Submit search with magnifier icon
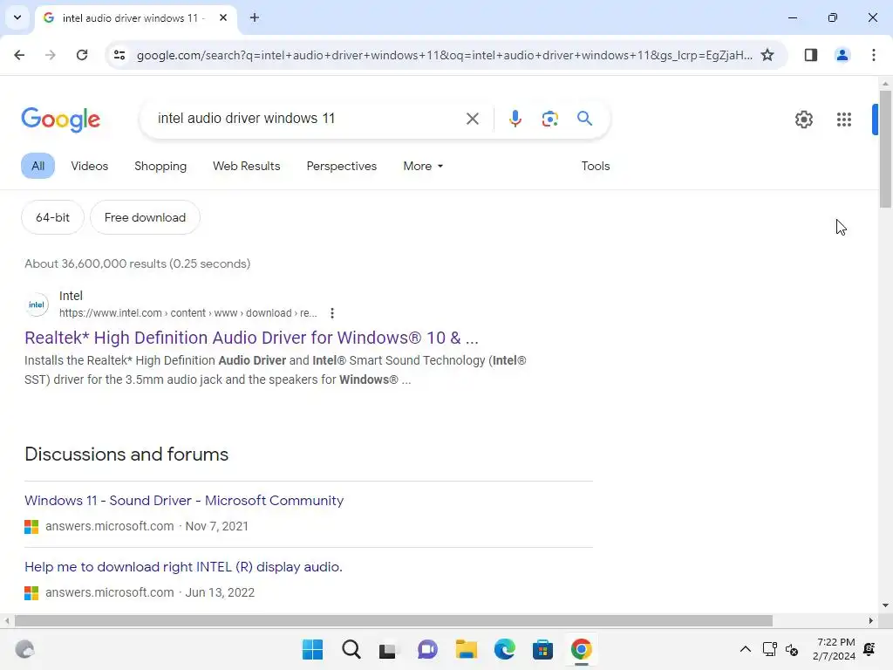This screenshot has height=670, width=893. click(584, 119)
